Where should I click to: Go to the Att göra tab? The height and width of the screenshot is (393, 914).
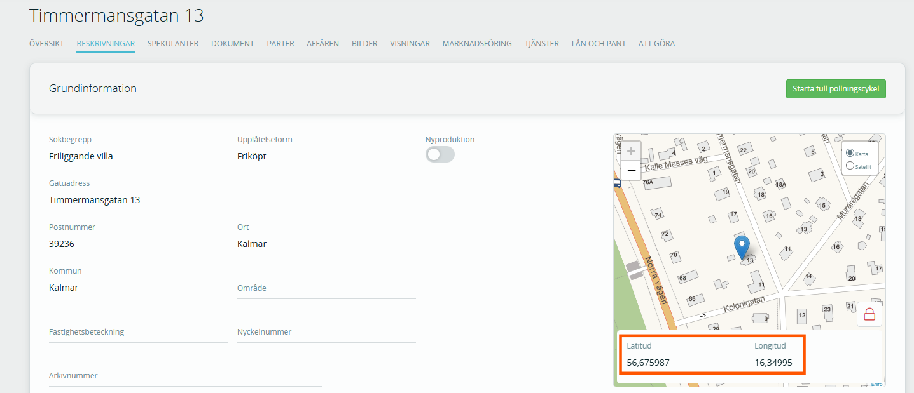click(656, 44)
